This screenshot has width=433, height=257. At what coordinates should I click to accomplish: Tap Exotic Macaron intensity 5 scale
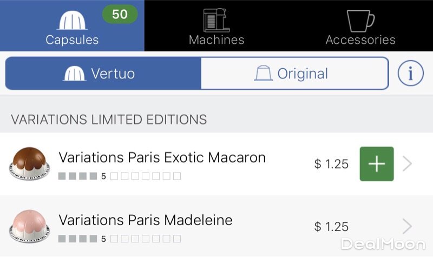tap(119, 176)
